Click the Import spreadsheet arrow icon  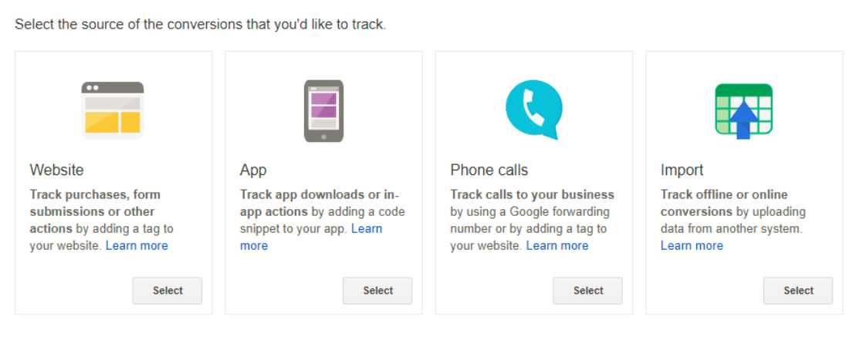[x=743, y=111]
